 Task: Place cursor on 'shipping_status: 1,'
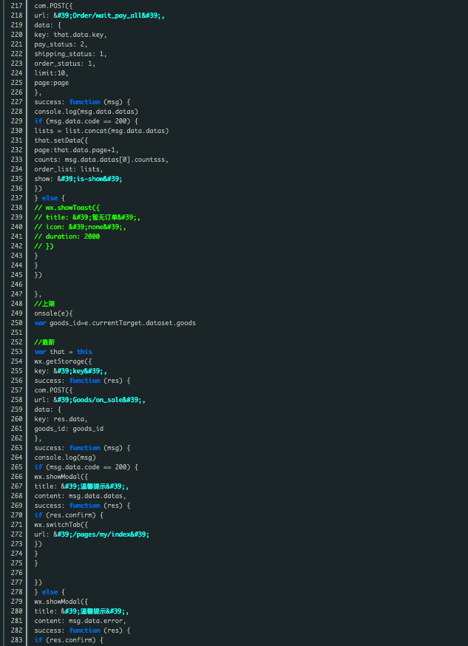coord(70,54)
